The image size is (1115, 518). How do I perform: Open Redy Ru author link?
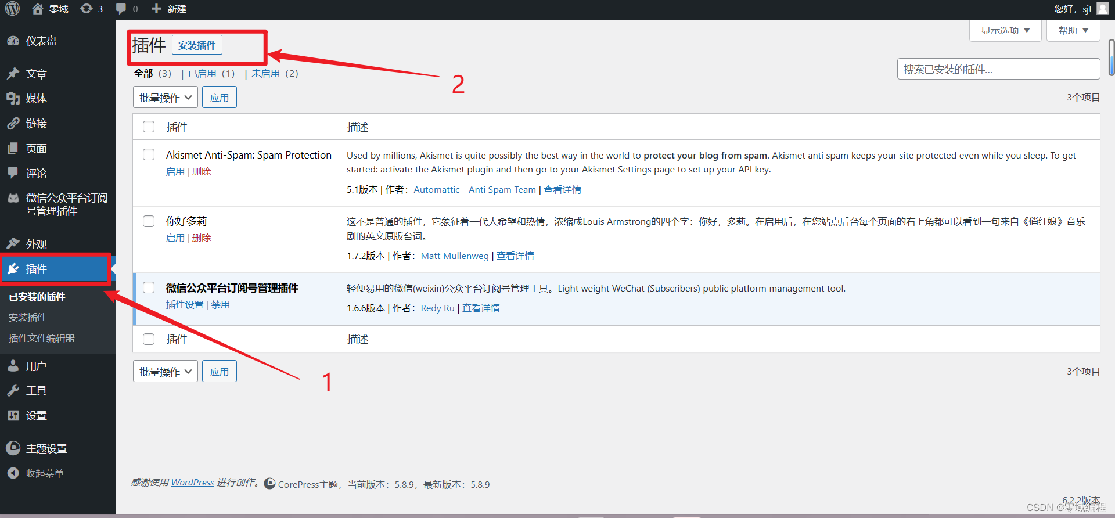(x=437, y=308)
